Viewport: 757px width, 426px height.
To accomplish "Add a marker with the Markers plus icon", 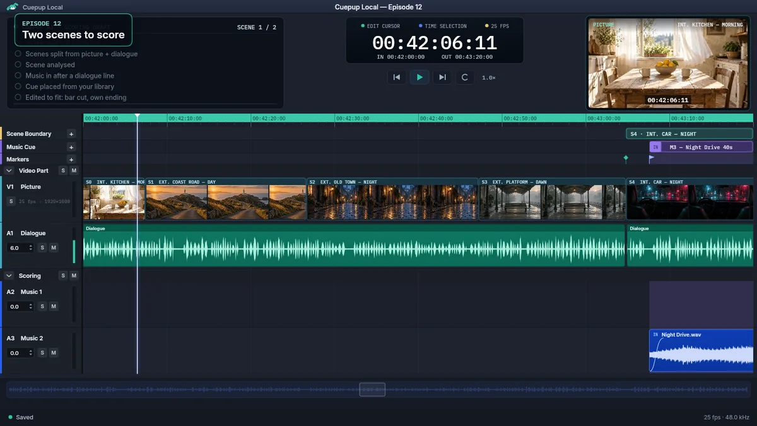I will [71, 160].
